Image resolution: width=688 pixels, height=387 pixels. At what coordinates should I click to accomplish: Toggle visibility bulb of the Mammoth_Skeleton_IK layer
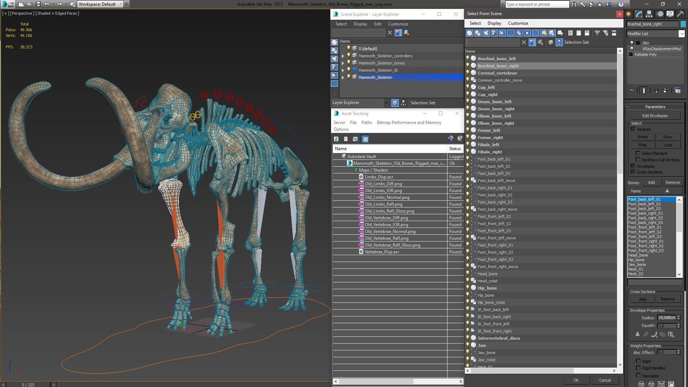pos(348,70)
